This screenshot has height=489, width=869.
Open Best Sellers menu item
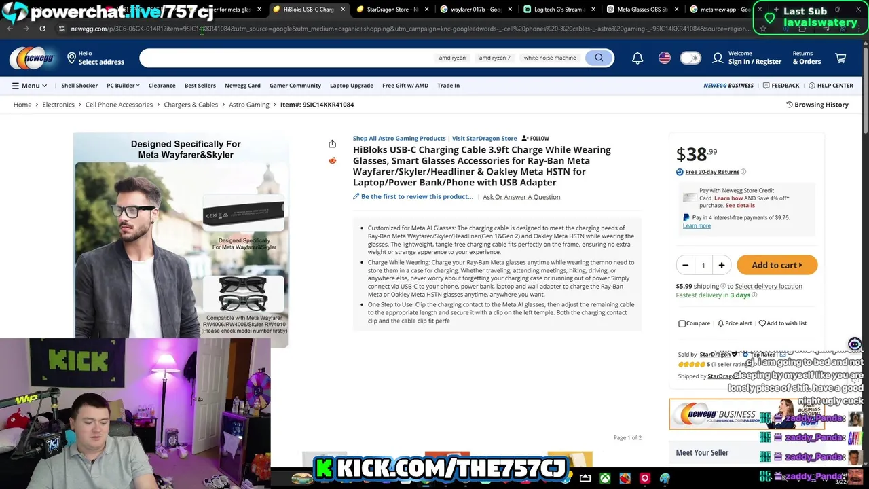pyautogui.click(x=200, y=86)
